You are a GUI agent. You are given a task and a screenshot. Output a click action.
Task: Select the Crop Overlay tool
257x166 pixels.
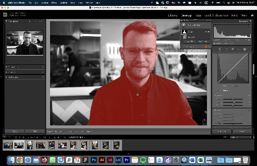coord(226,49)
